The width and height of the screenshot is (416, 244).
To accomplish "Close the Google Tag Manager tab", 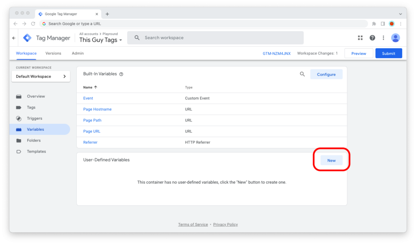I will click(97, 14).
